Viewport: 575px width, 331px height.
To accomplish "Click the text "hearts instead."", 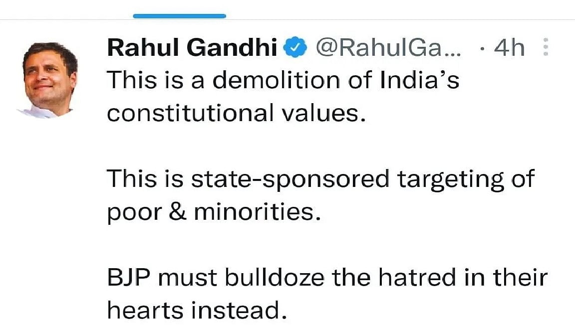I will (198, 311).
